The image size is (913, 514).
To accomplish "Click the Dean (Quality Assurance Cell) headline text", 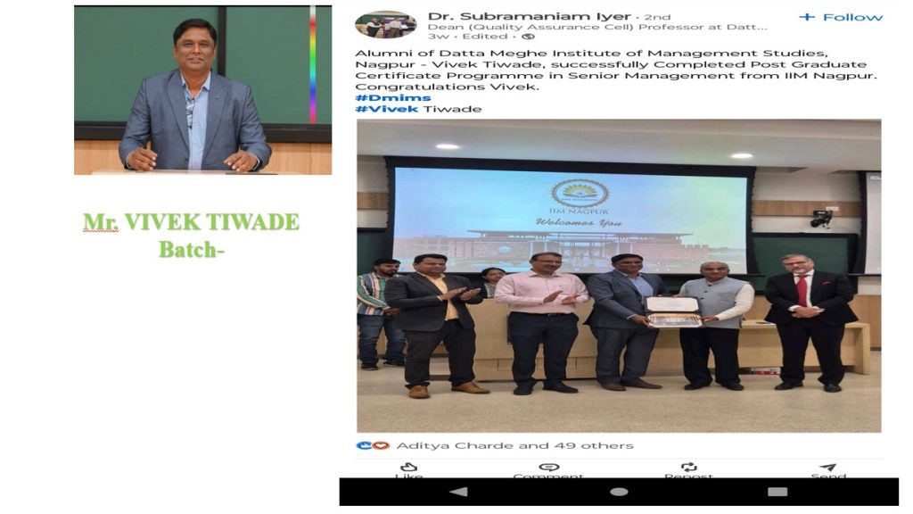I will pyautogui.click(x=597, y=27).
